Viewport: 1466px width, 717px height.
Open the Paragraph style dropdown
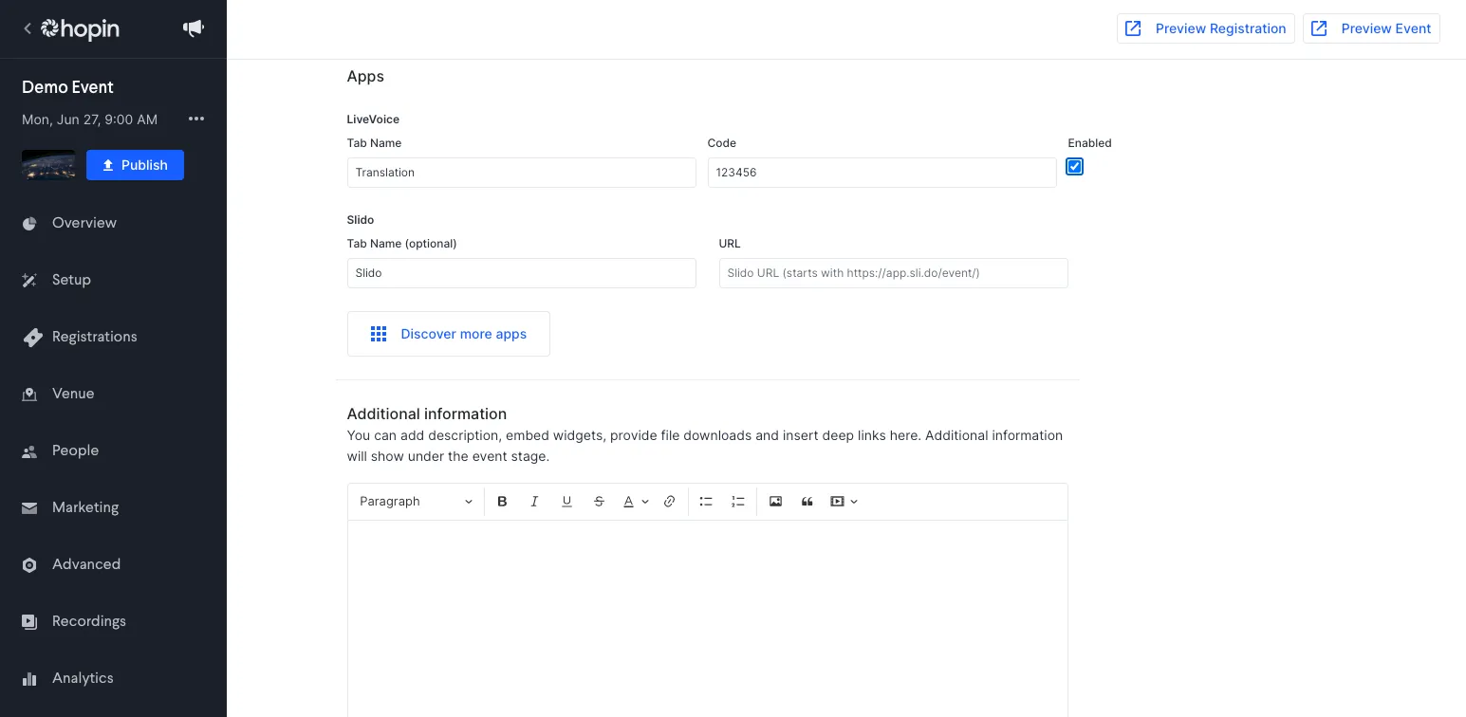[416, 502]
